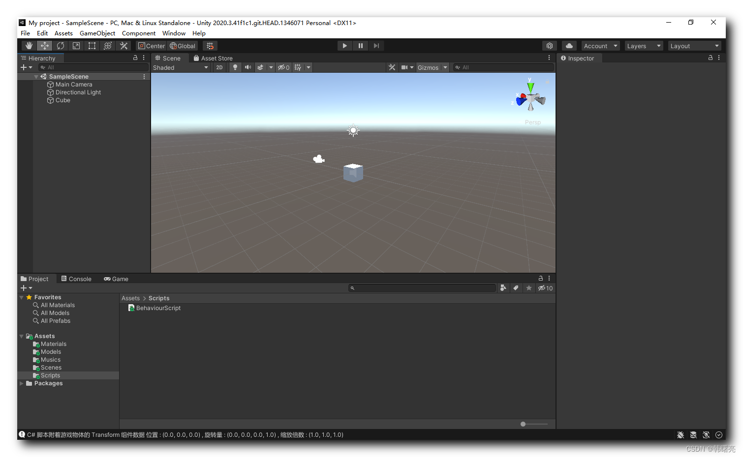Select the Rotate tool
Screen dimensions: 743x457
pos(61,46)
